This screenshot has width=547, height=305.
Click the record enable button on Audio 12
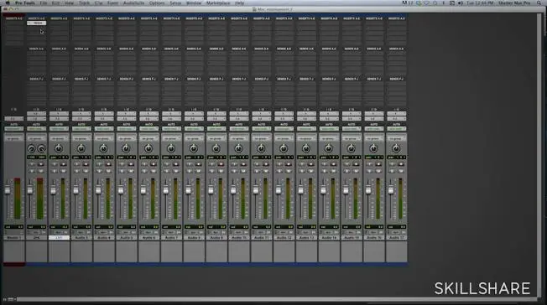point(289,164)
